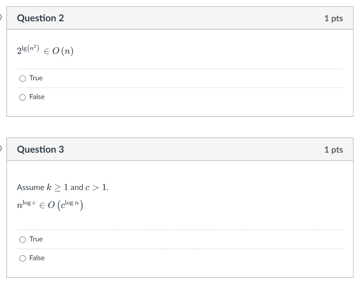Select the True radio button for Question 3
Viewport: 358px width, 282px height.
tap(22, 239)
